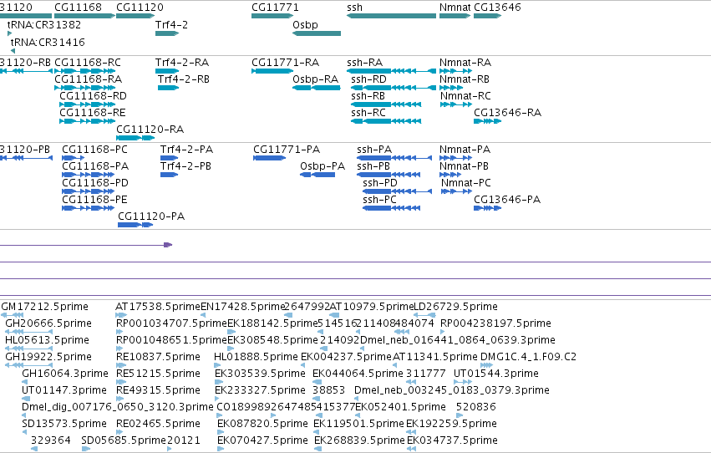Click transcript Nmnat-RB
This screenshot has height=453, width=711.
tap(465, 79)
